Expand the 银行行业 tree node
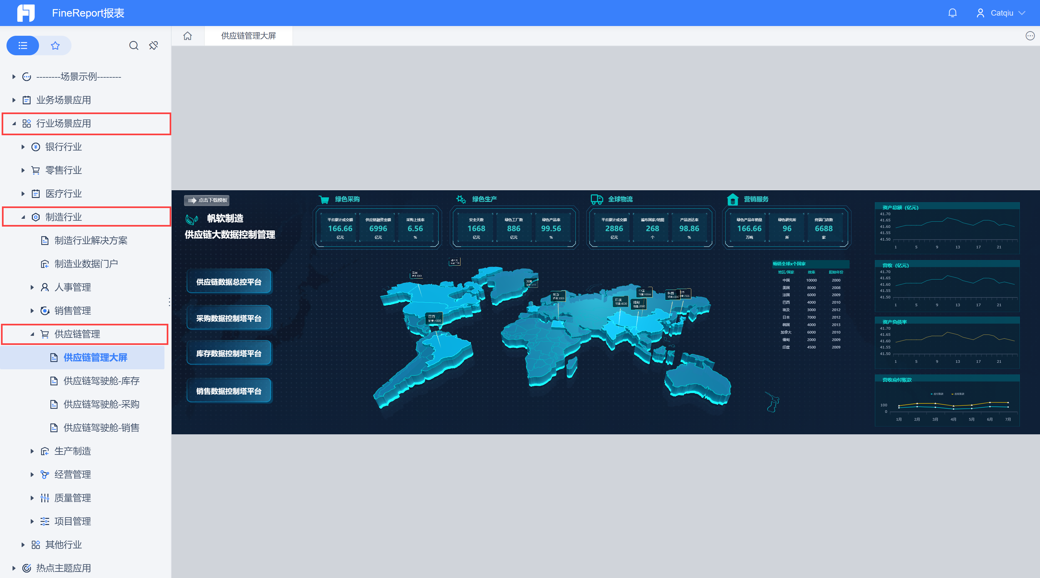 [23, 147]
